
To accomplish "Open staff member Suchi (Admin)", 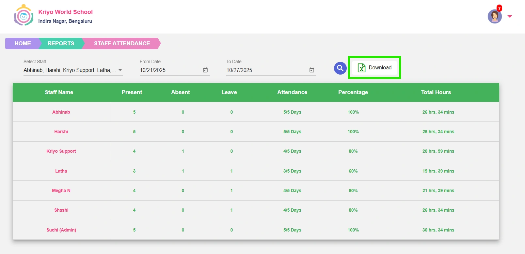I will pyautogui.click(x=61, y=230).
